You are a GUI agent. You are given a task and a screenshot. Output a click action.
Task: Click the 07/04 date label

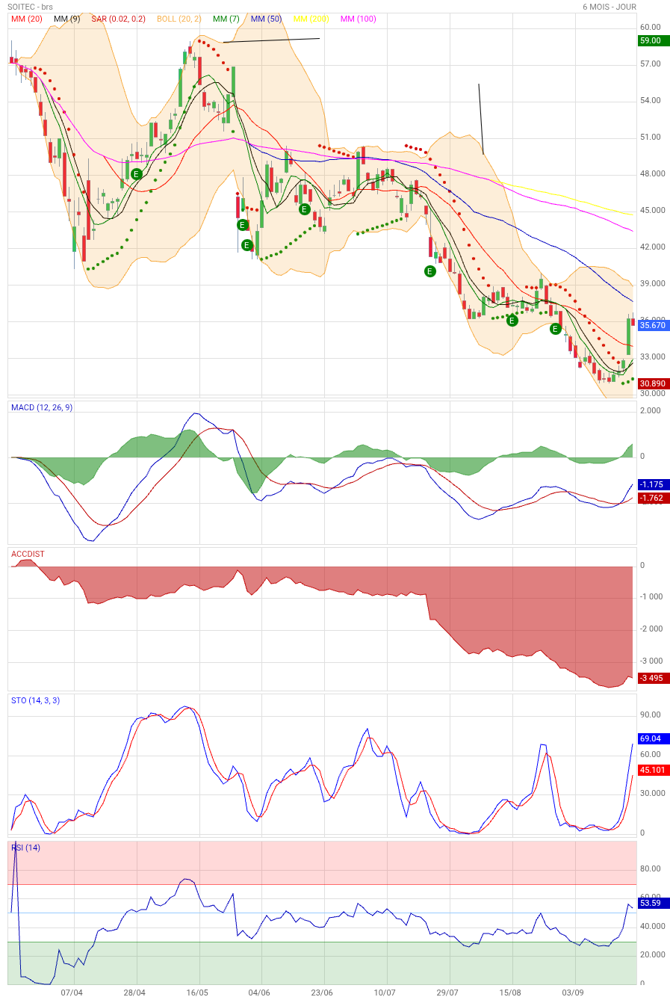point(72,993)
